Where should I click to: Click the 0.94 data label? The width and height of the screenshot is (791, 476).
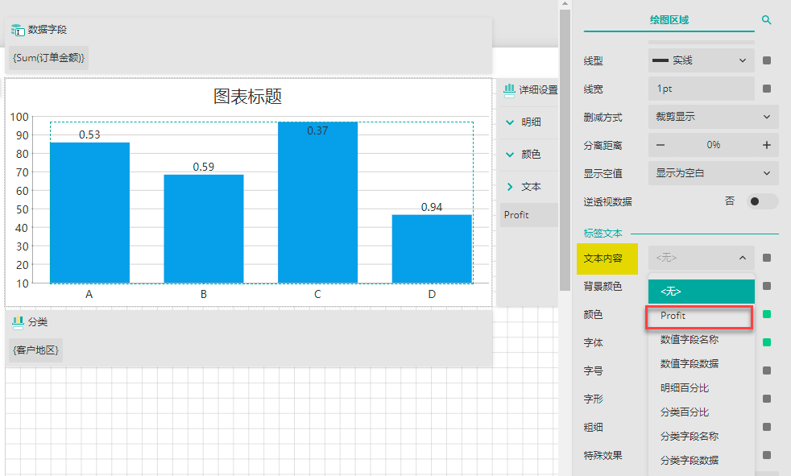(x=432, y=207)
